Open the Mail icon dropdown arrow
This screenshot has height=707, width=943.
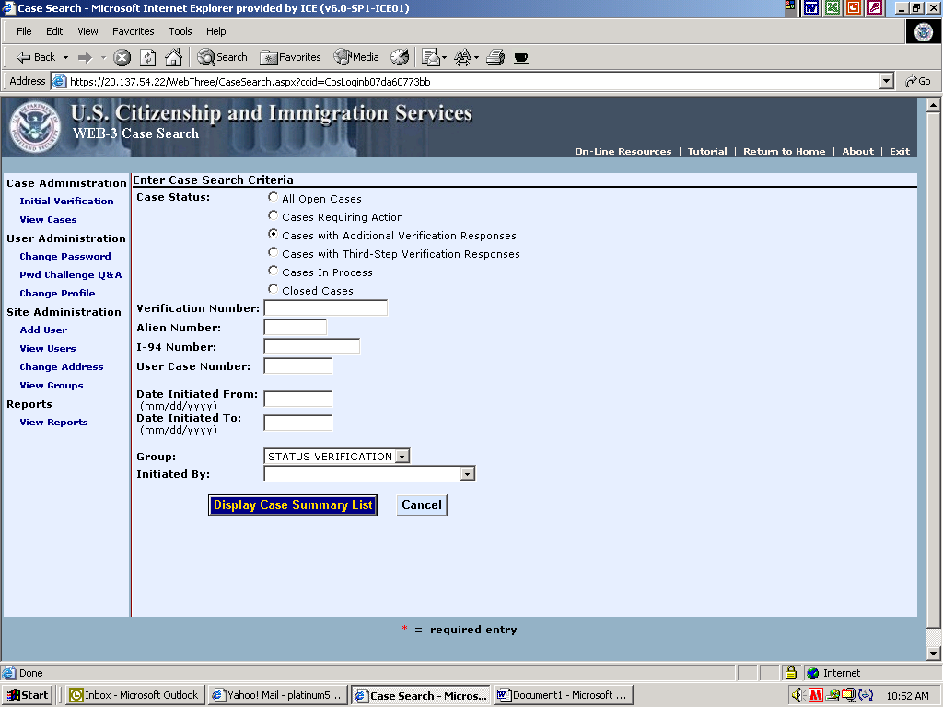click(445, 58)
